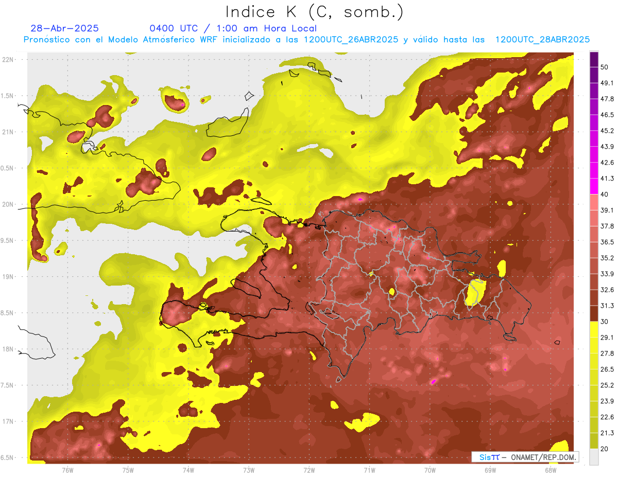Click the '47.8' colorbar label

(x=607, y=99)
